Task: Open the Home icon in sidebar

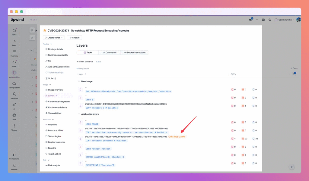Action: [x=14, y=30]
